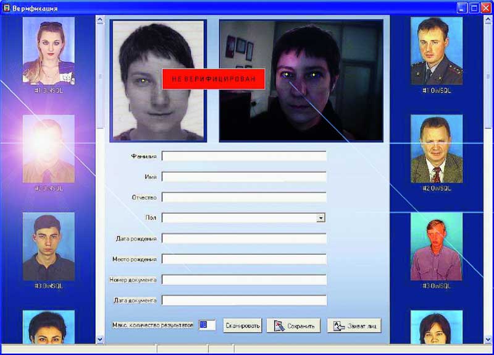
Task: Select right thumbnail #3 man in purple shirt
Action: 437,246
